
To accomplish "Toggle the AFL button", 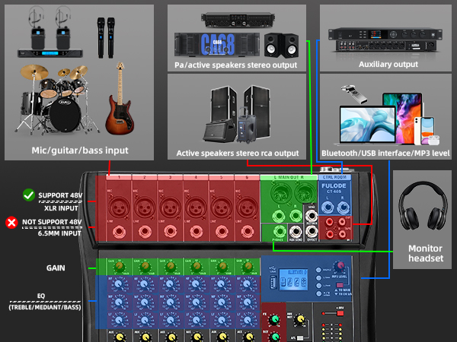I will (299, 338).
